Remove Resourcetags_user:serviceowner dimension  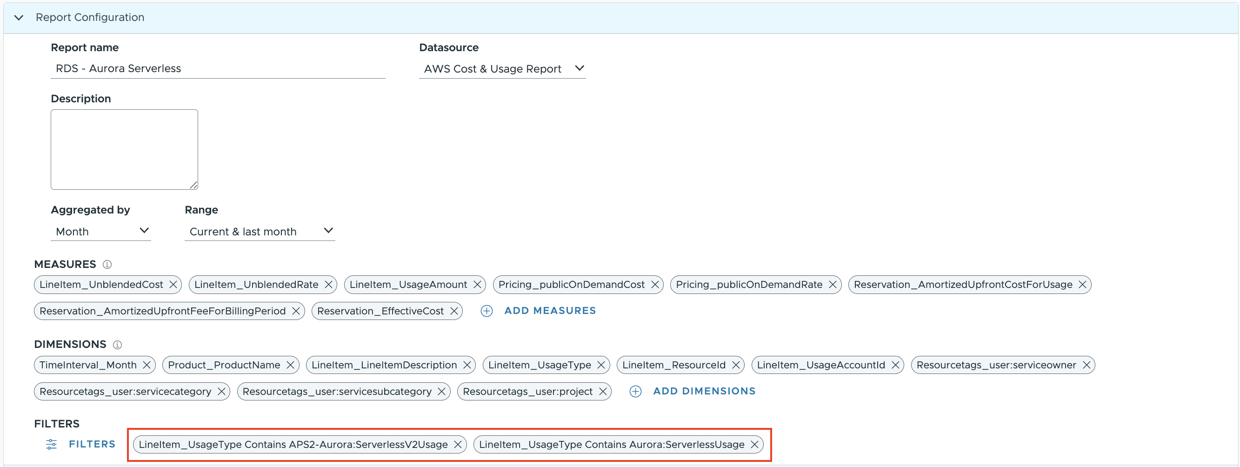click(1087, 365)
